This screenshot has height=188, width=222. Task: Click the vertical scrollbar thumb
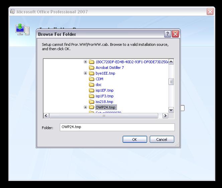pyautogui.click(x=171, y=82)
